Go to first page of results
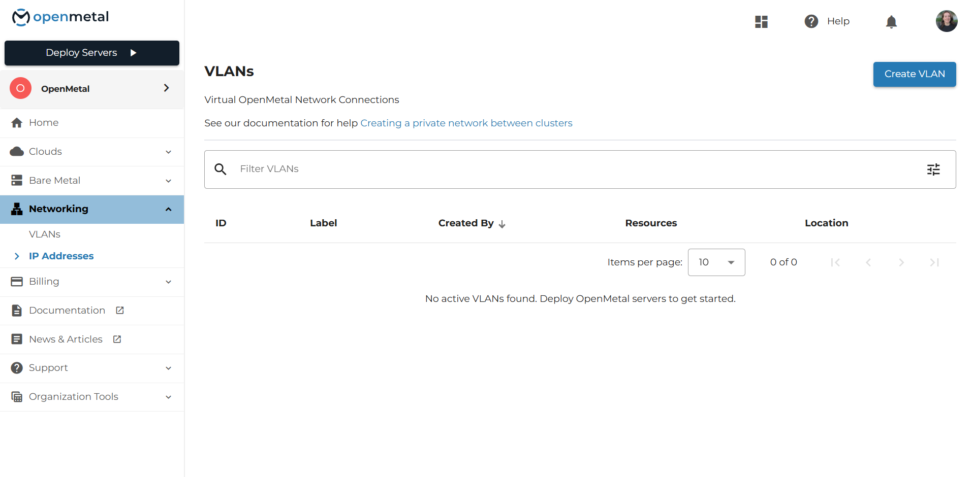The image size is (973, 477). 835,262
